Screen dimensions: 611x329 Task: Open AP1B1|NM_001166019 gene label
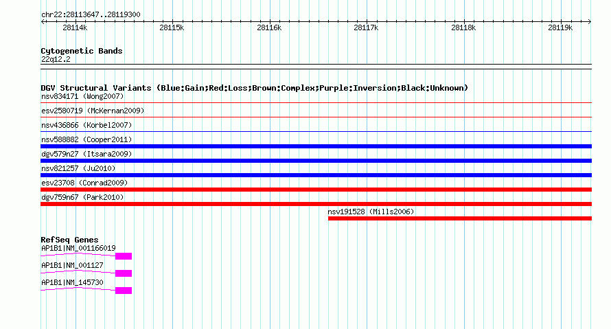tap(78, 249)
